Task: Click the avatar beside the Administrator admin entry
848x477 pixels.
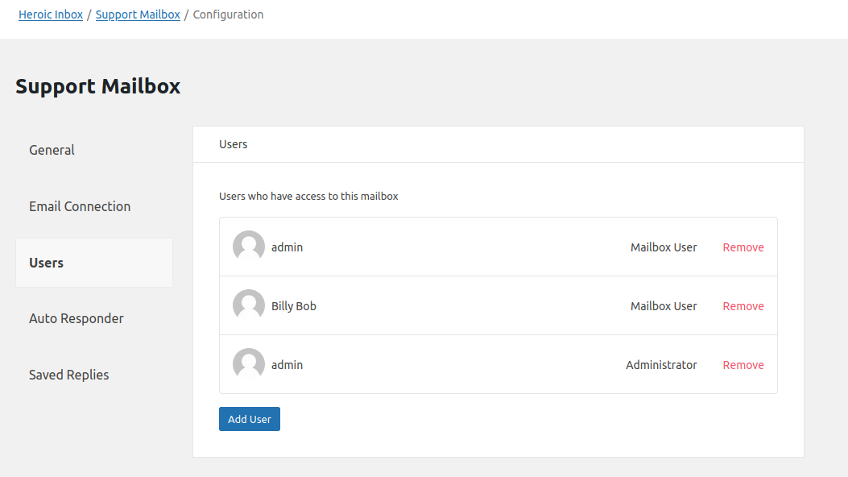Action: coord(248,364)
